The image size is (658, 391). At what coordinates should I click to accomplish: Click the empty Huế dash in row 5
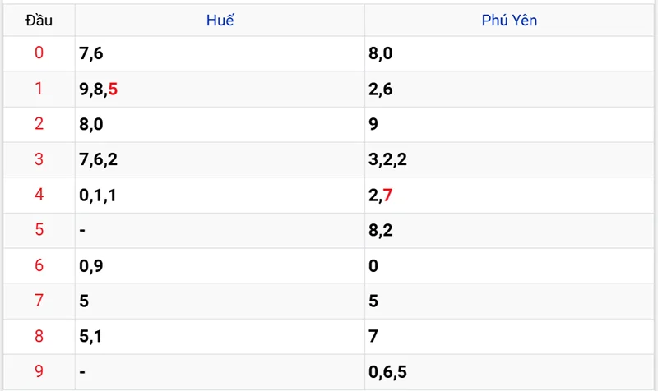coord(82,230)
